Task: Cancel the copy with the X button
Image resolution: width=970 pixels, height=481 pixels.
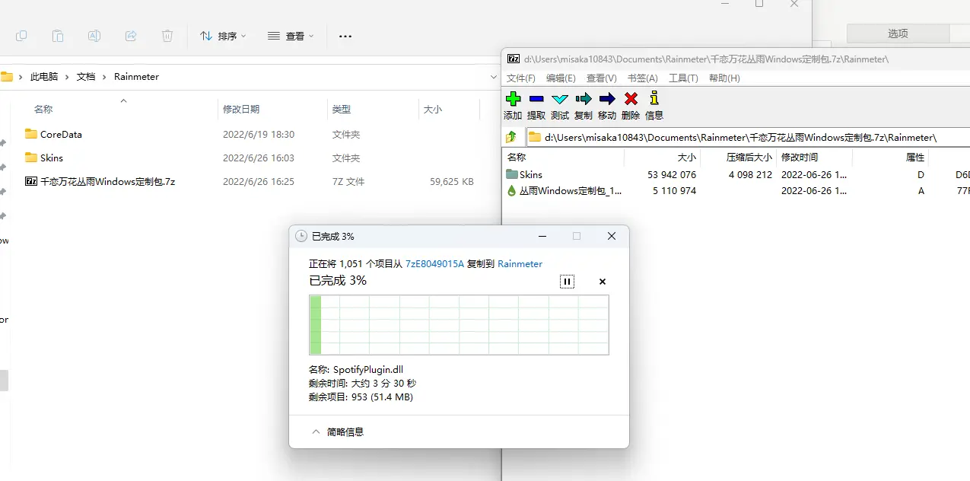Action: [x=603, y=282]
